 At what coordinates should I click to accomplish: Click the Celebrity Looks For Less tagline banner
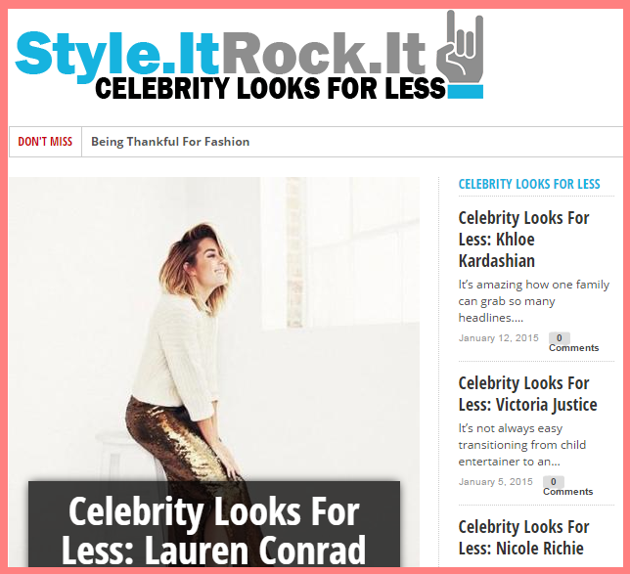point(270,88)
